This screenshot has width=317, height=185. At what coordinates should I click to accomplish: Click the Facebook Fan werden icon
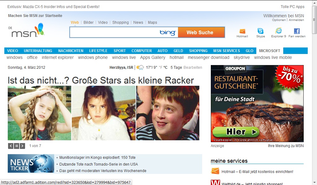tap(297, 31)
